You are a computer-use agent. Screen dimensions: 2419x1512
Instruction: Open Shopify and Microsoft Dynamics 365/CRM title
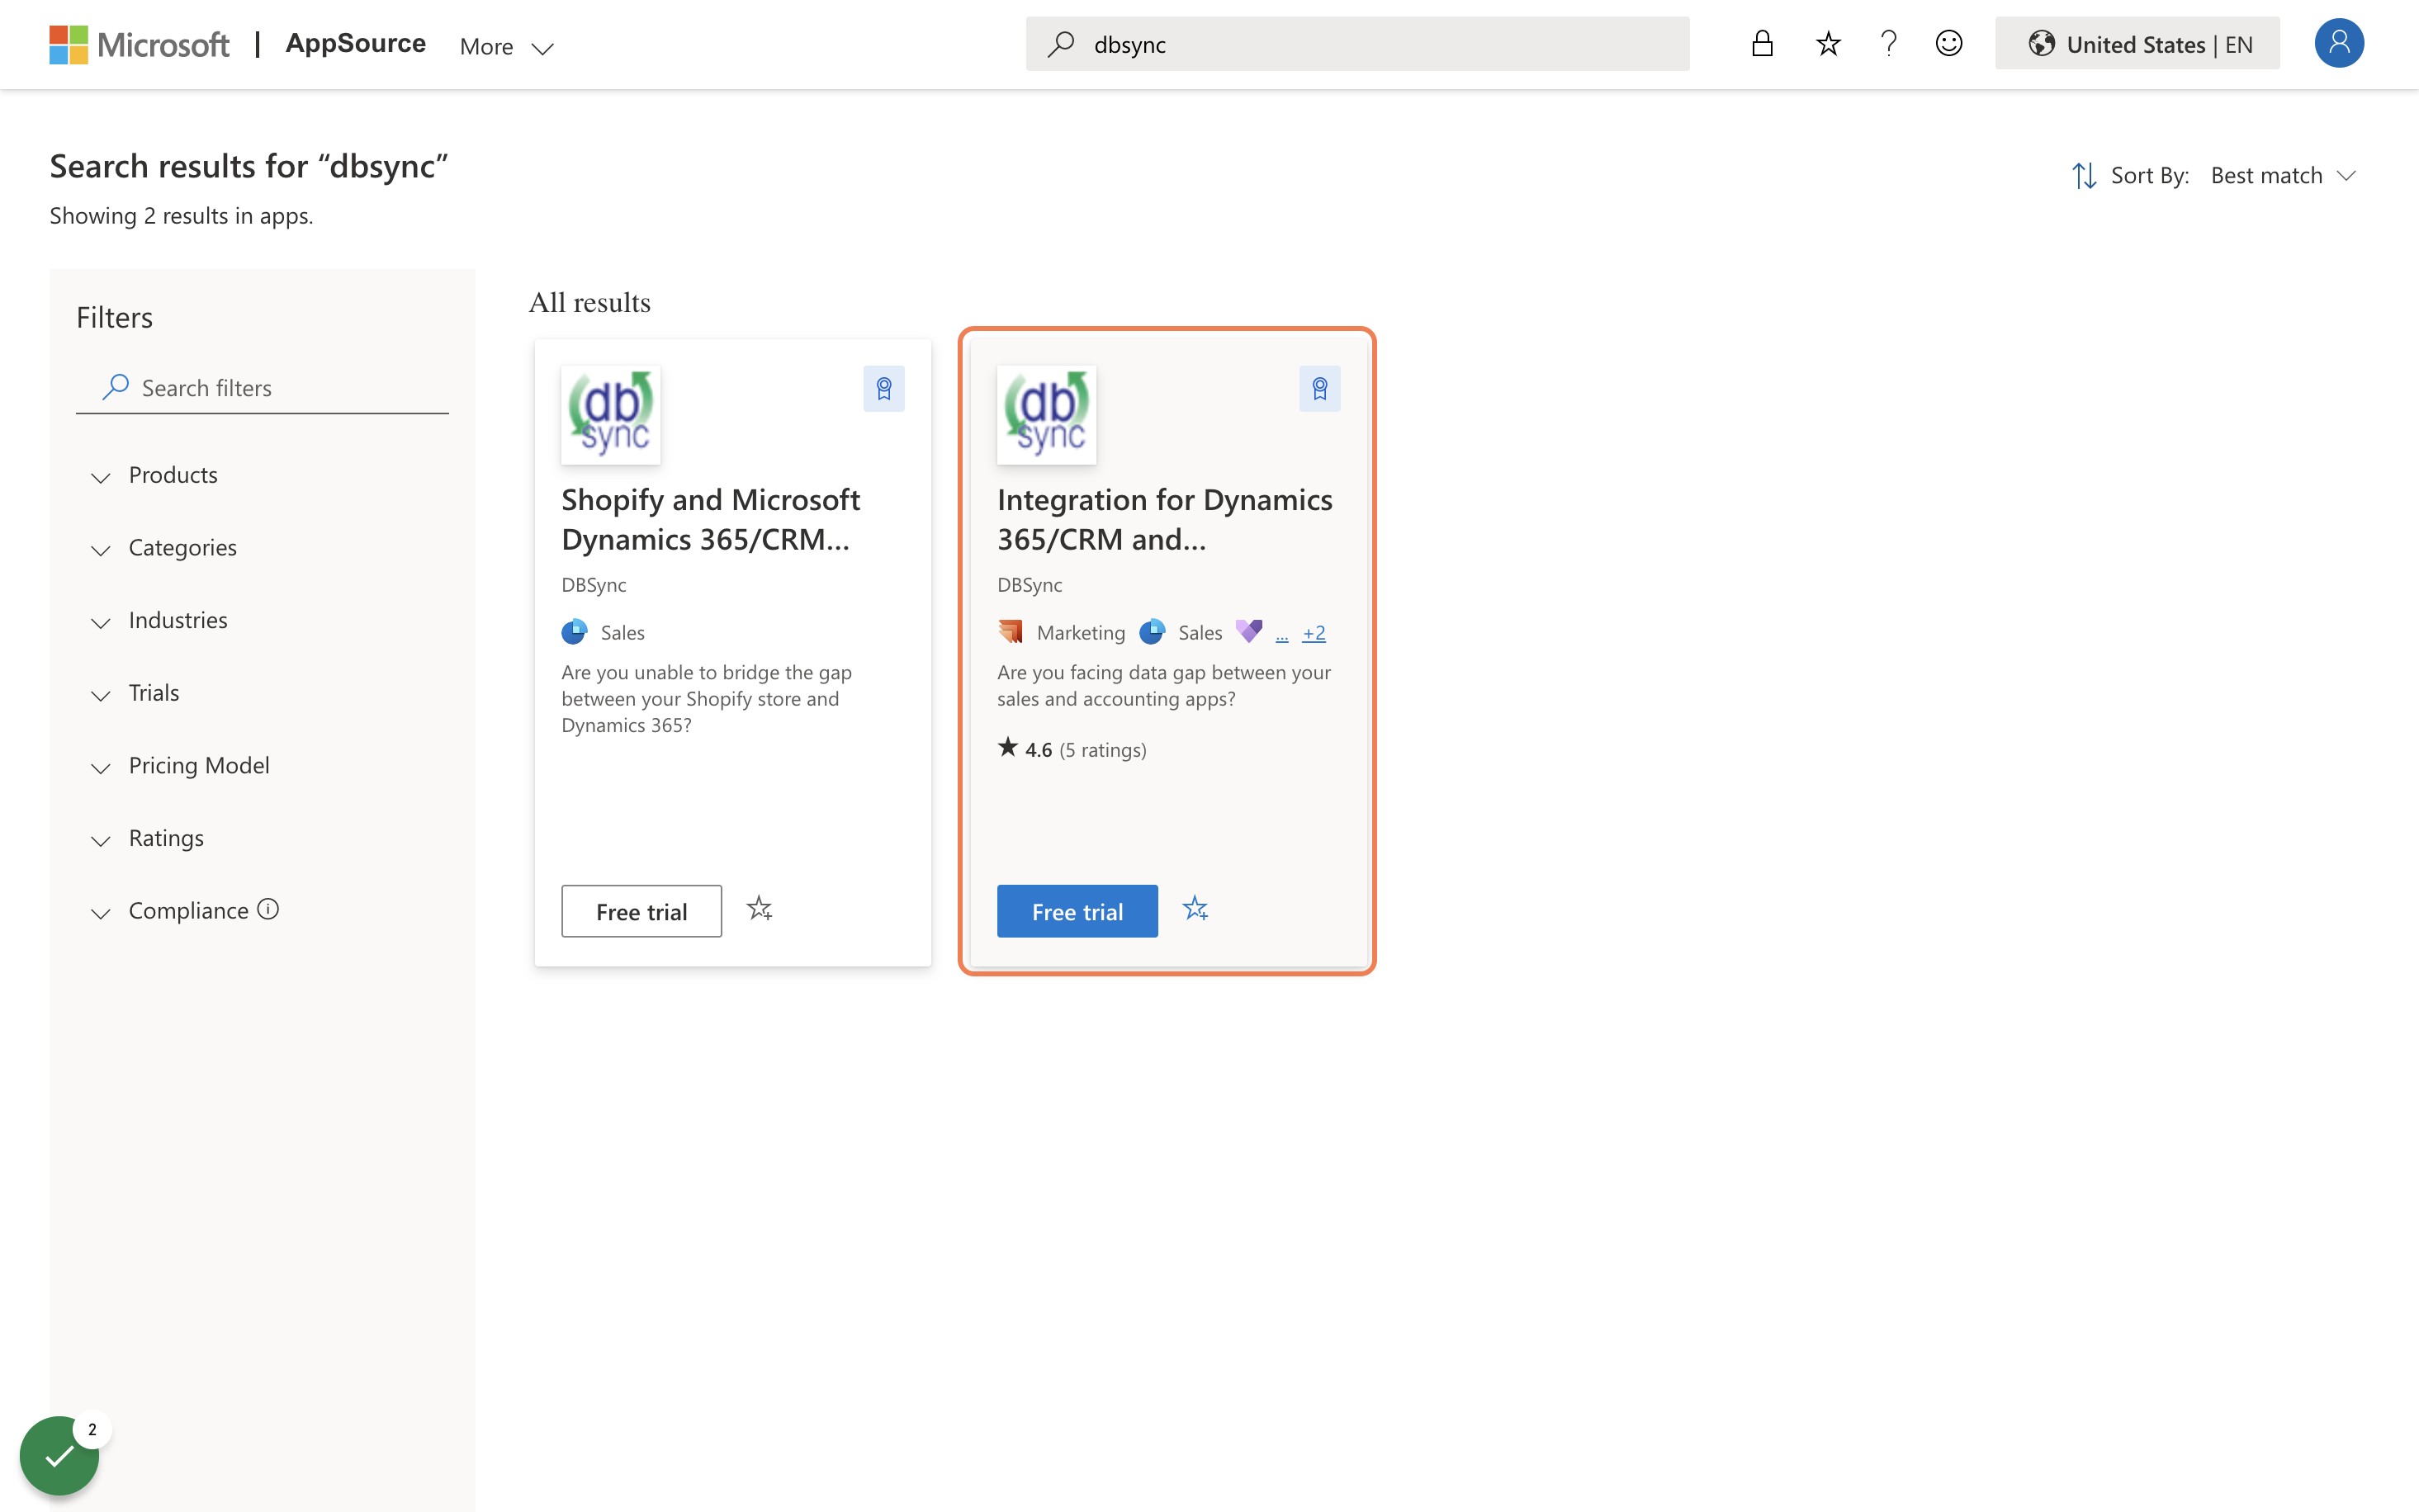tap(710, 519)
